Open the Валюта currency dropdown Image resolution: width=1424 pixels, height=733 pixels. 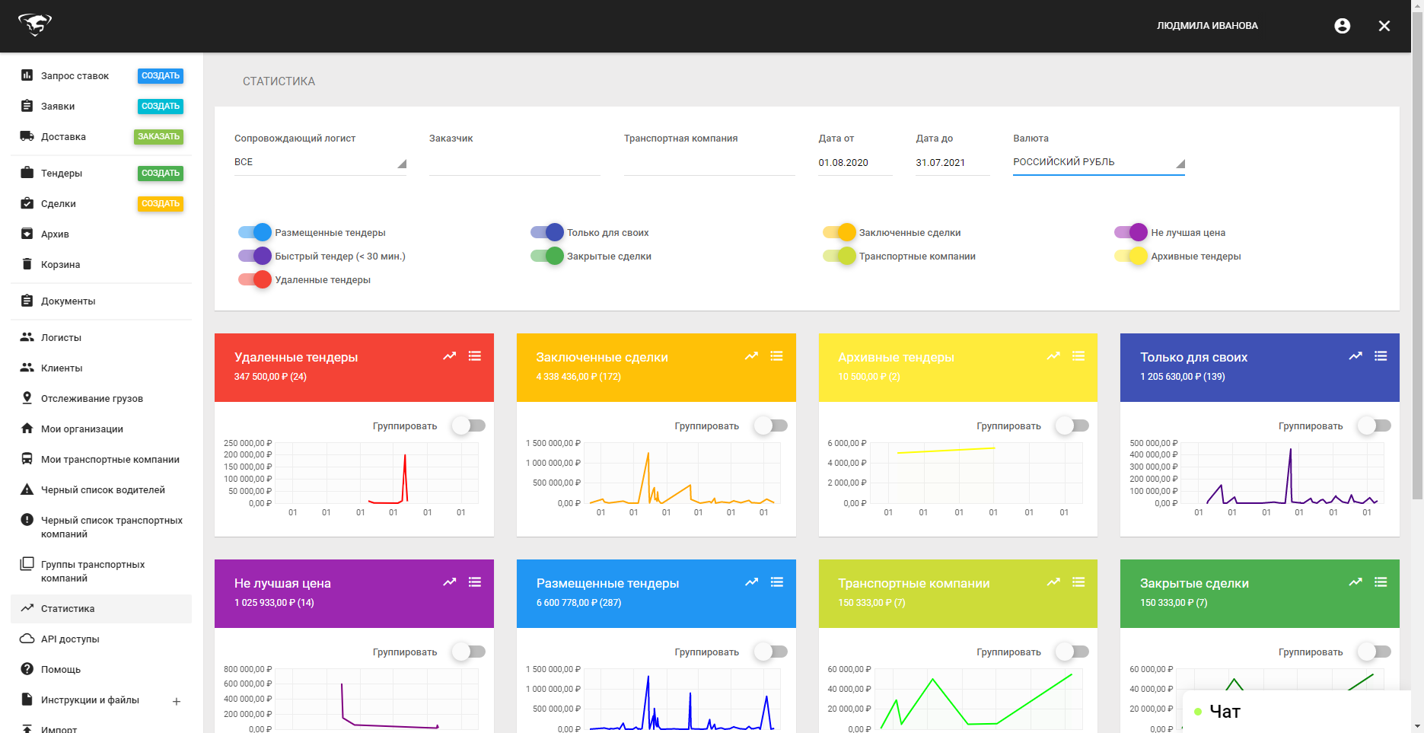coord(1099,162)
